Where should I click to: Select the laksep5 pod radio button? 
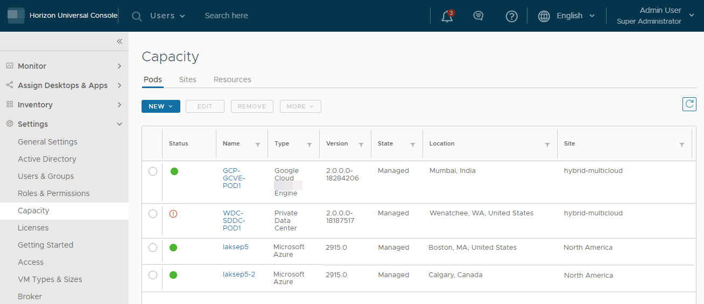pyautogui.click(x=153, y=248)
